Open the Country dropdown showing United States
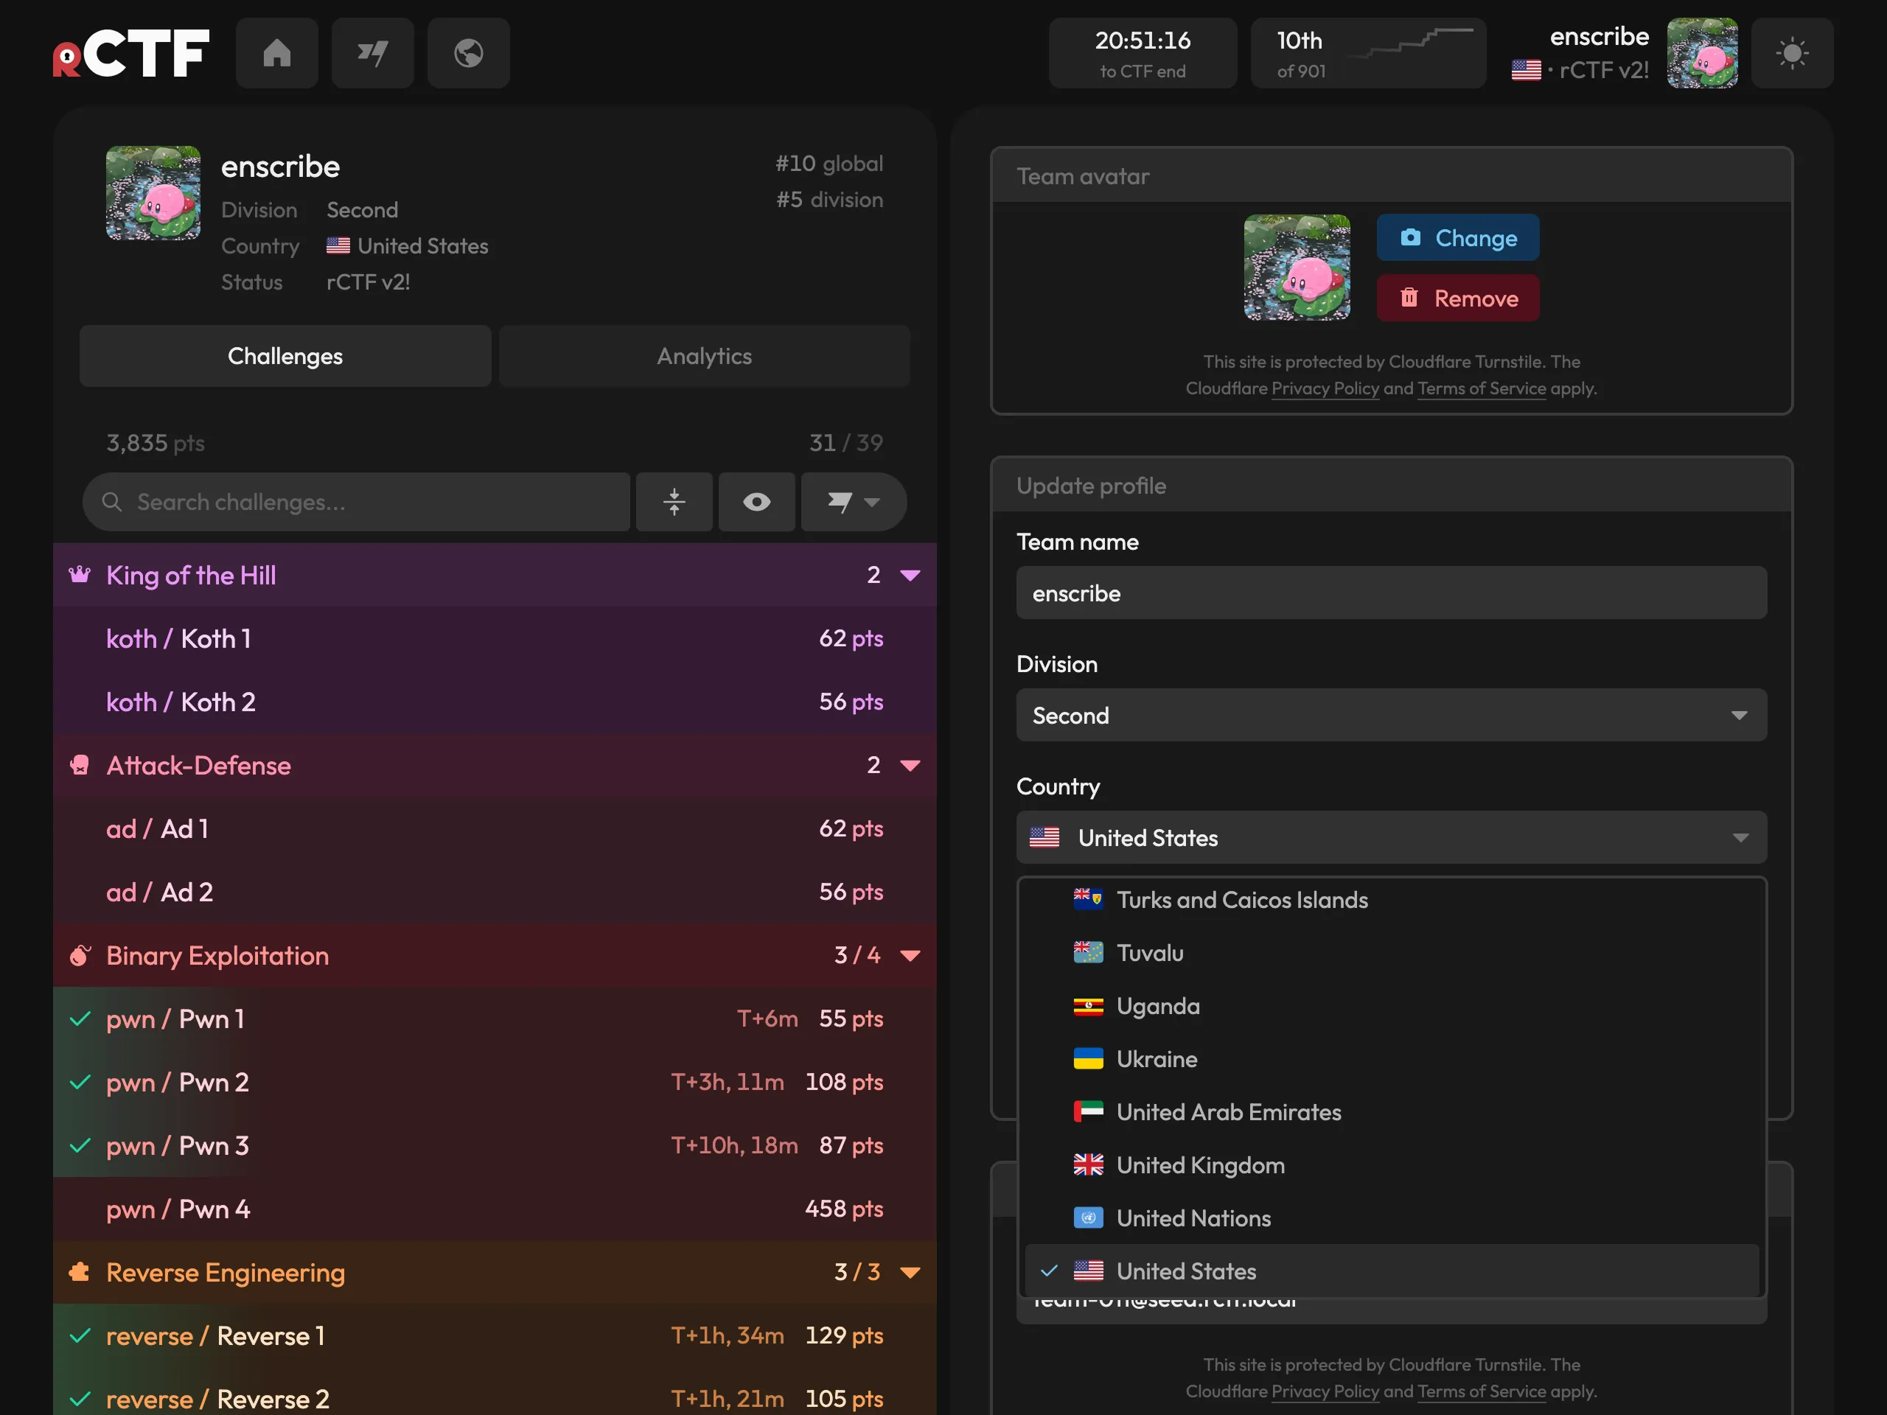 pos(1392,837)
